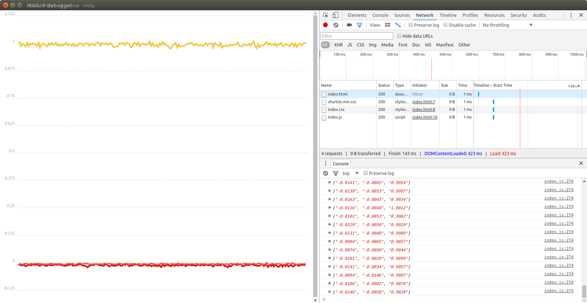Clear the console icon
The image size is (587, 303).
click(x=326, y=173)
